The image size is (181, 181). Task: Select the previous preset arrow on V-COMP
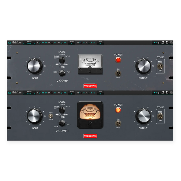click(x=24, y=44)
